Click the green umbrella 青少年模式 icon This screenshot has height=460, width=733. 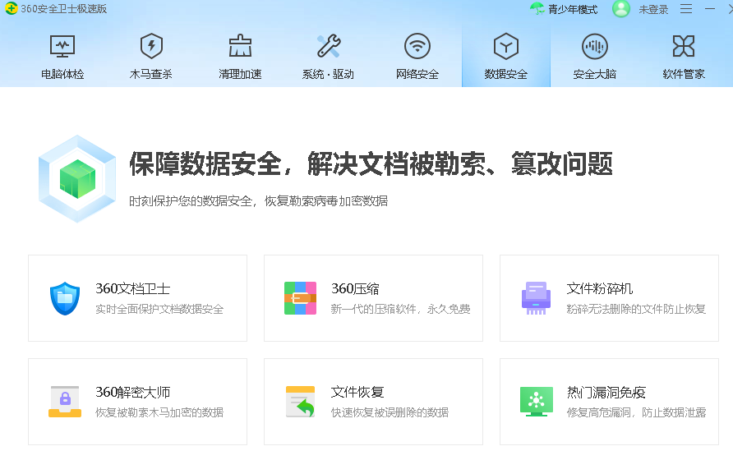pyautogui.click(x=537, y=8)
